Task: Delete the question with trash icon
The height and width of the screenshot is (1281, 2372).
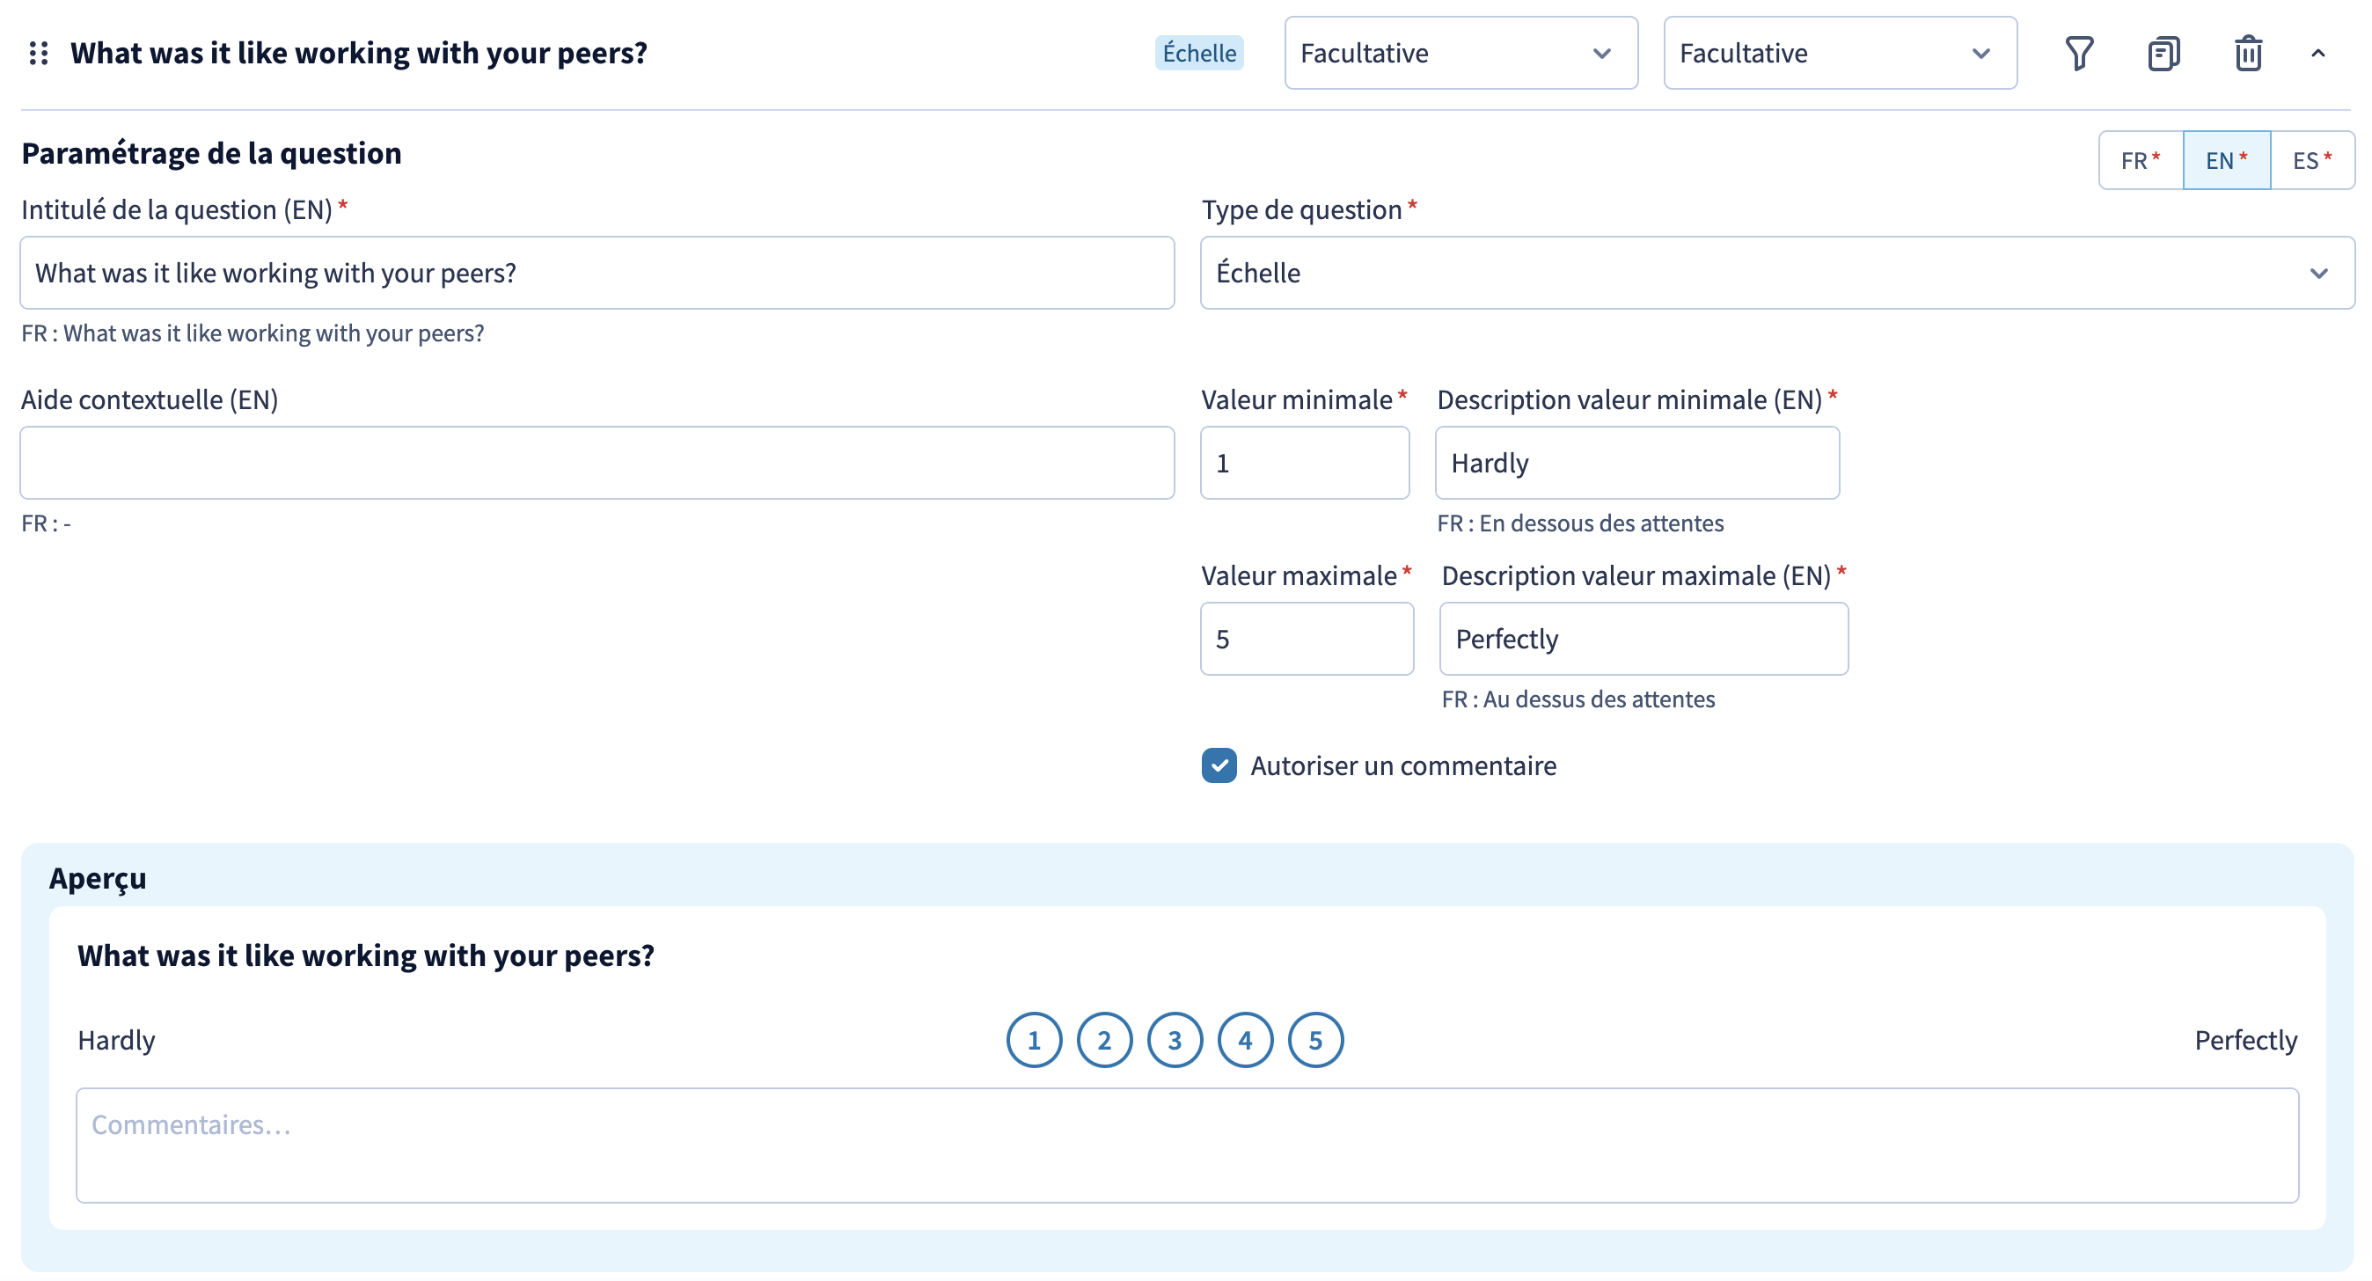Action: [x=2248, y=54]
